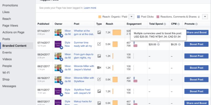Click StyleNow Feed thumbnail in 07/14/2017 12:15 pm row
The width and height of the screenshot is (211, 105).
(x=58, y=44)
